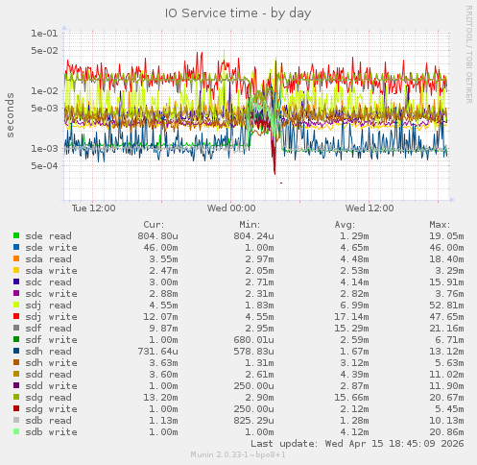477x465 pixels.
Task: Click sde write max value 46.00m
Action: pos(446,248)
